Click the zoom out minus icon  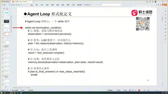click(153, 90)
